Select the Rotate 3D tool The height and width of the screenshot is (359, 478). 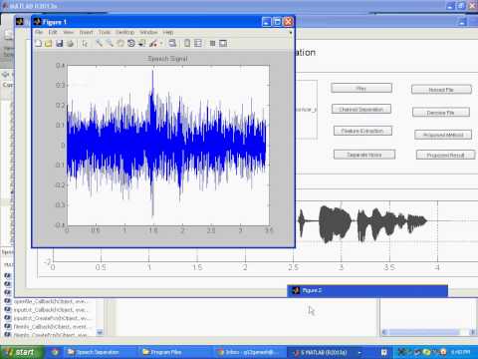tap(131, 43)
